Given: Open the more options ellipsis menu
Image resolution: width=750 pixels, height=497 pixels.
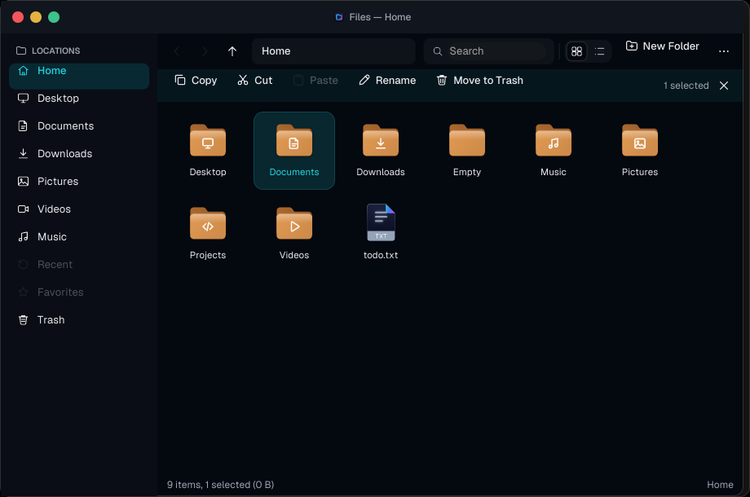Looking at the screenshot, I should click(x=724, y=51).
